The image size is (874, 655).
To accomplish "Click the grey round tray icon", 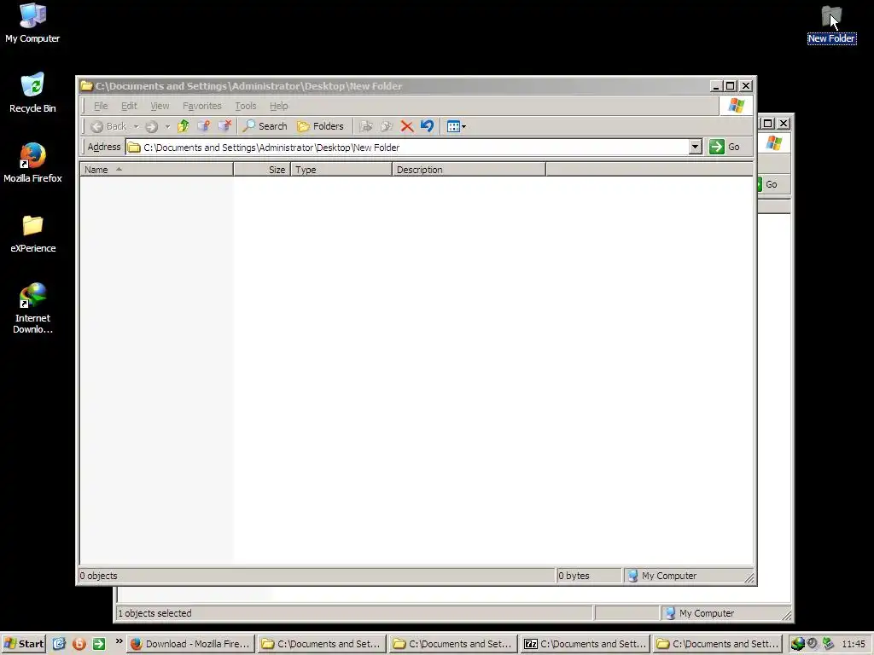I will click(813, 643).
